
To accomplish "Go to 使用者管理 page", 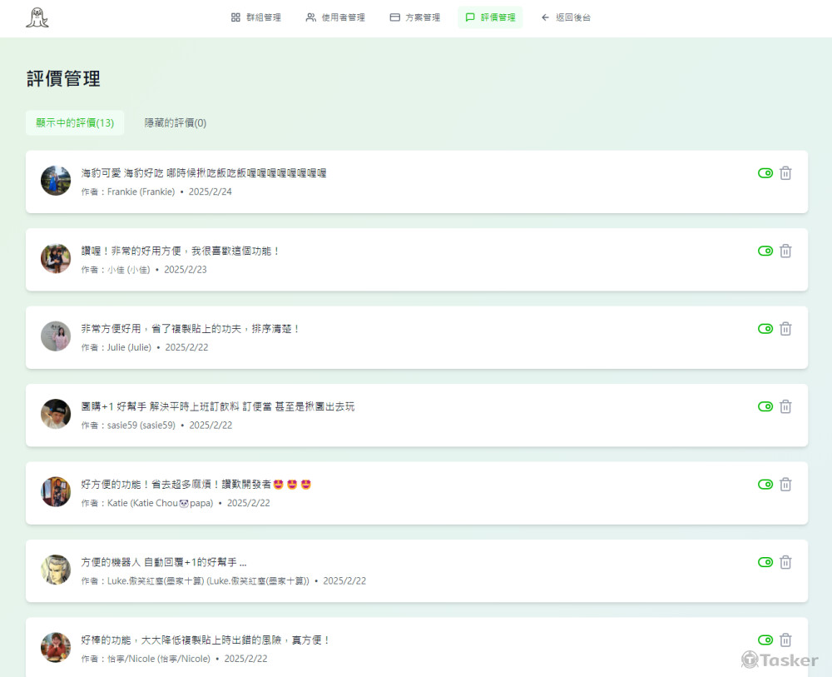I will pos(335,17).
